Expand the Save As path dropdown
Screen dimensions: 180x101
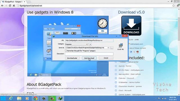point(108,48)
